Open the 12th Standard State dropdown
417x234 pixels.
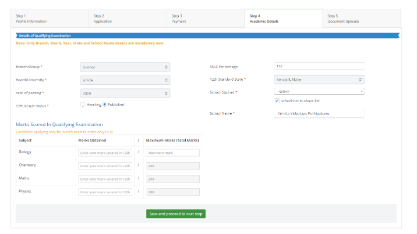319,79
